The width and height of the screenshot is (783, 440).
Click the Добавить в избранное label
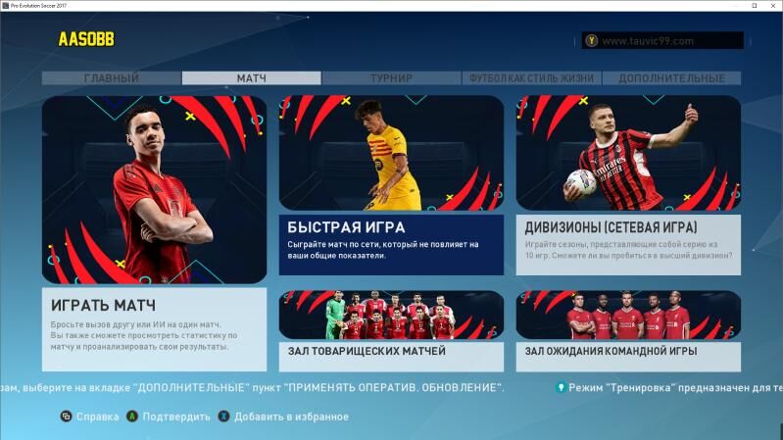coord(291,416)
